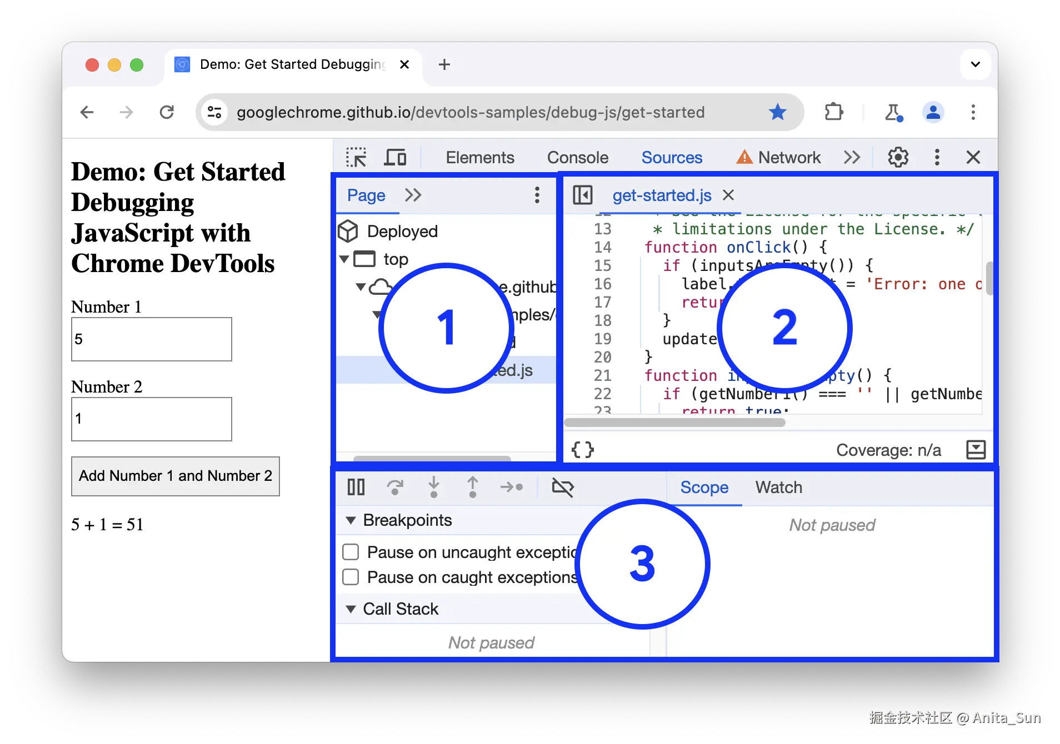
Task: Pretty print the source code
Action: pyautogui.click(x=583, y=450)
